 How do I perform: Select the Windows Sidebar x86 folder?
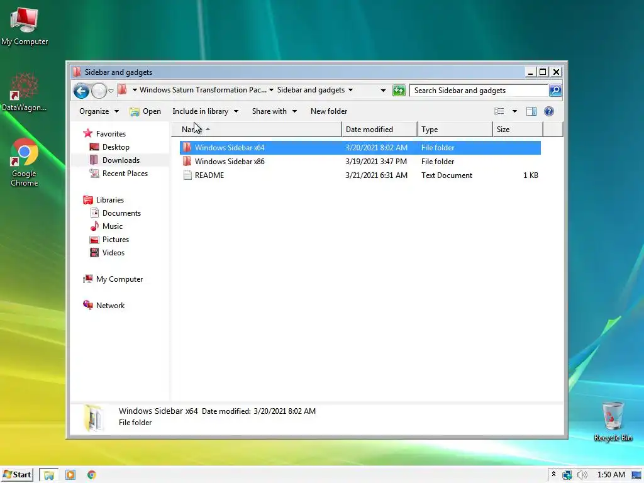(x=360, y=162)
